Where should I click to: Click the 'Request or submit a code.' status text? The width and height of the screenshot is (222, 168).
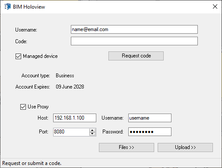point(32,163)
